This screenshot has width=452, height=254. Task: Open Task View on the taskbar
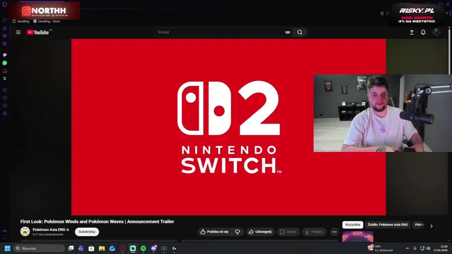click(71, 248)
